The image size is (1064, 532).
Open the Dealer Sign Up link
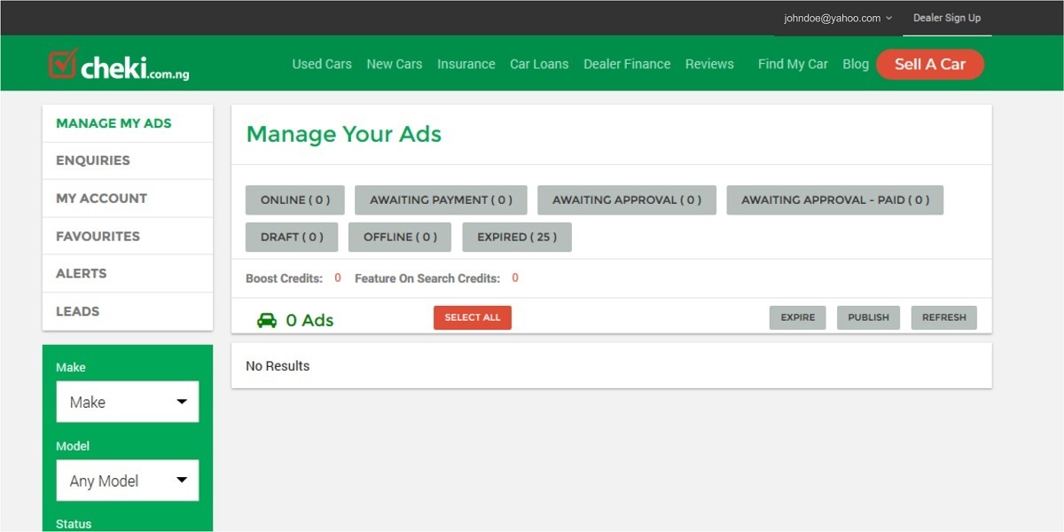pos(947,18)
